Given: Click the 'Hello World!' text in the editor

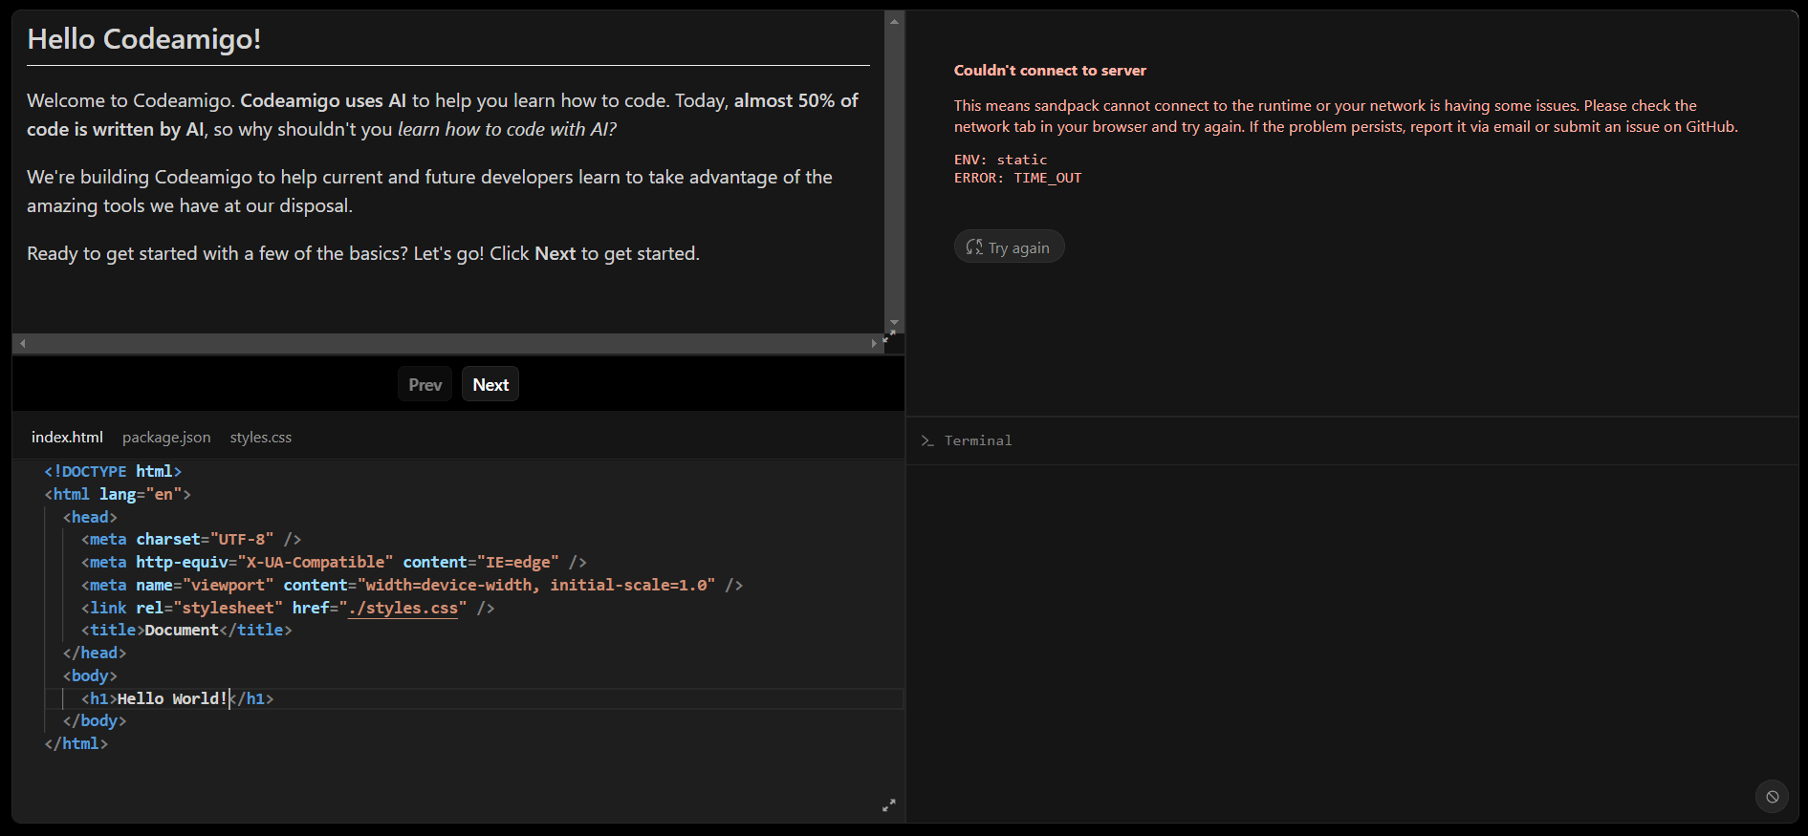Looking at the screenshot, I should point(172,698).
